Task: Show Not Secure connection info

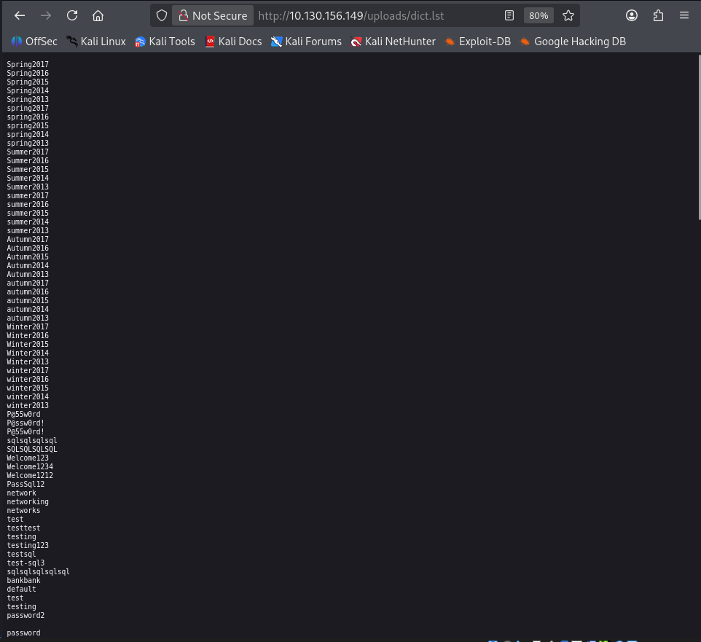Action: pyautogui.click(x=214, y=15)
